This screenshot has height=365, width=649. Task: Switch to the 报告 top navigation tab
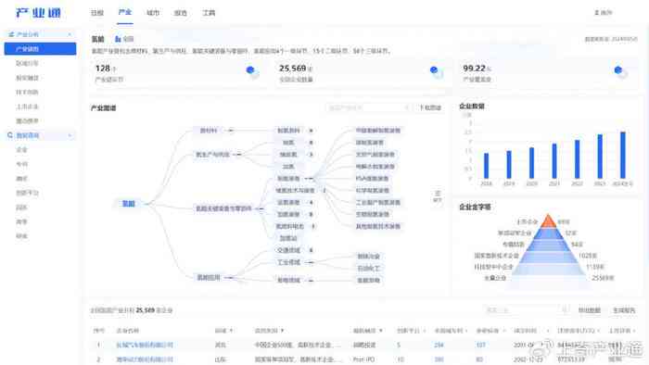181,13
